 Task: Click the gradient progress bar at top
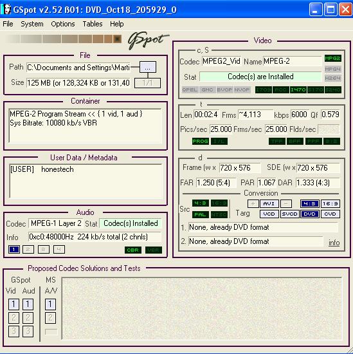[63, 39]
